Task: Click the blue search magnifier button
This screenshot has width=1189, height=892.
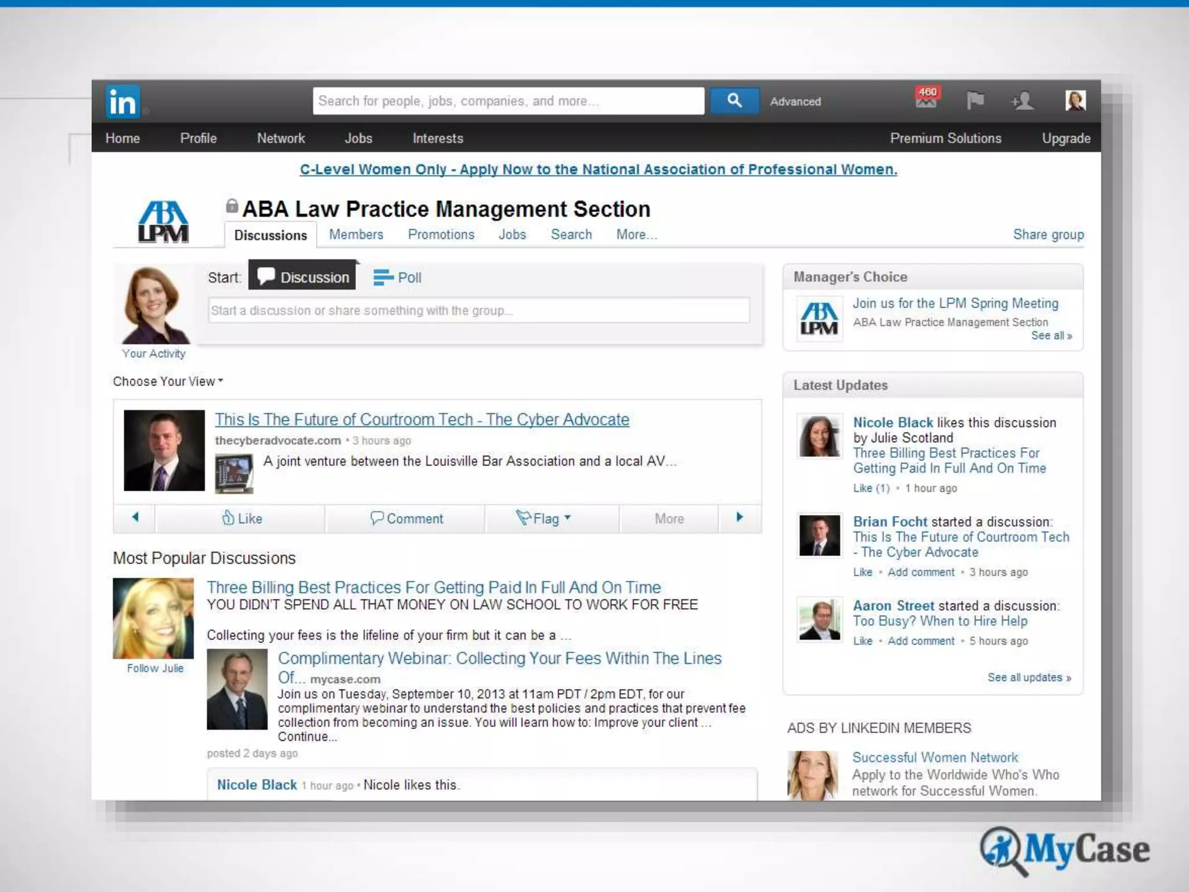Action: [734, 101]
